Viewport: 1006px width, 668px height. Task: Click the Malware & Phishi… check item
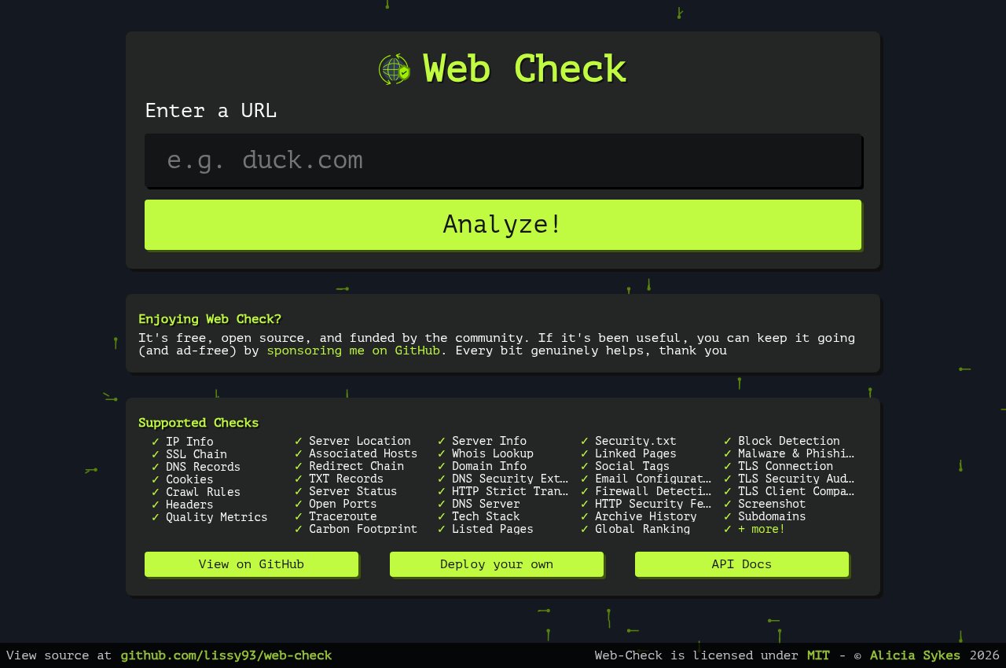point(796,453)
